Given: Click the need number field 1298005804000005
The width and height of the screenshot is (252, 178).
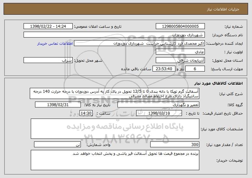Looking at the screenshot, I should [180, 26].
